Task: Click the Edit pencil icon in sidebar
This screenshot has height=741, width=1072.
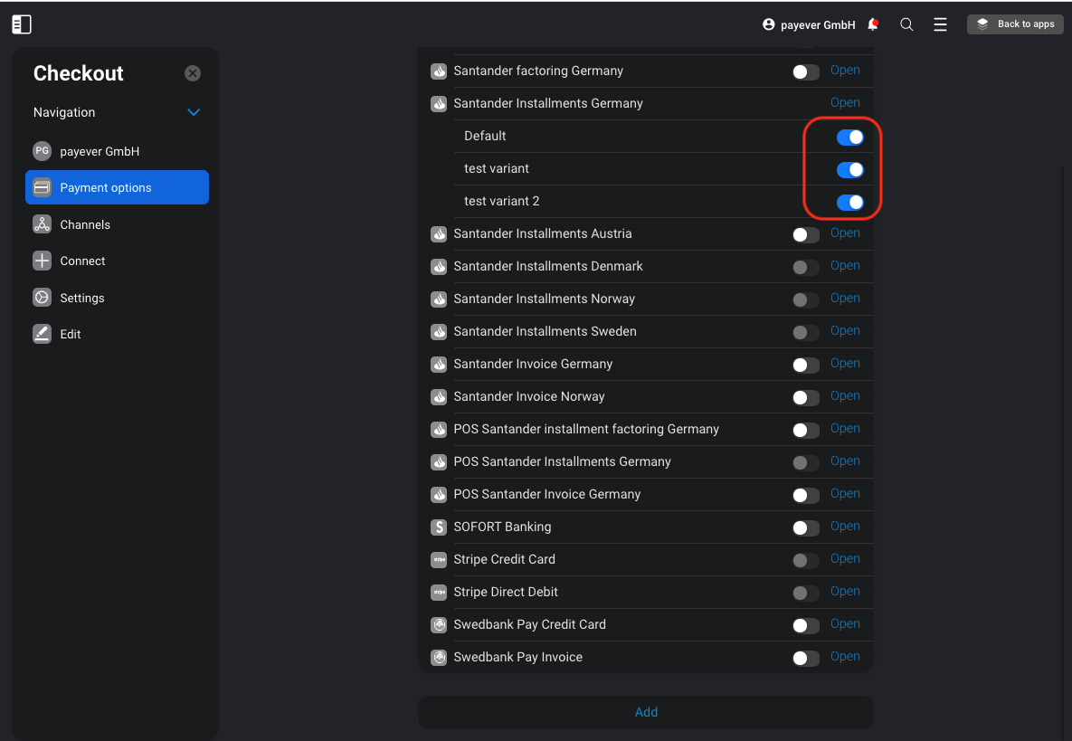Action: pyautogui.click(x=43, y=334)
